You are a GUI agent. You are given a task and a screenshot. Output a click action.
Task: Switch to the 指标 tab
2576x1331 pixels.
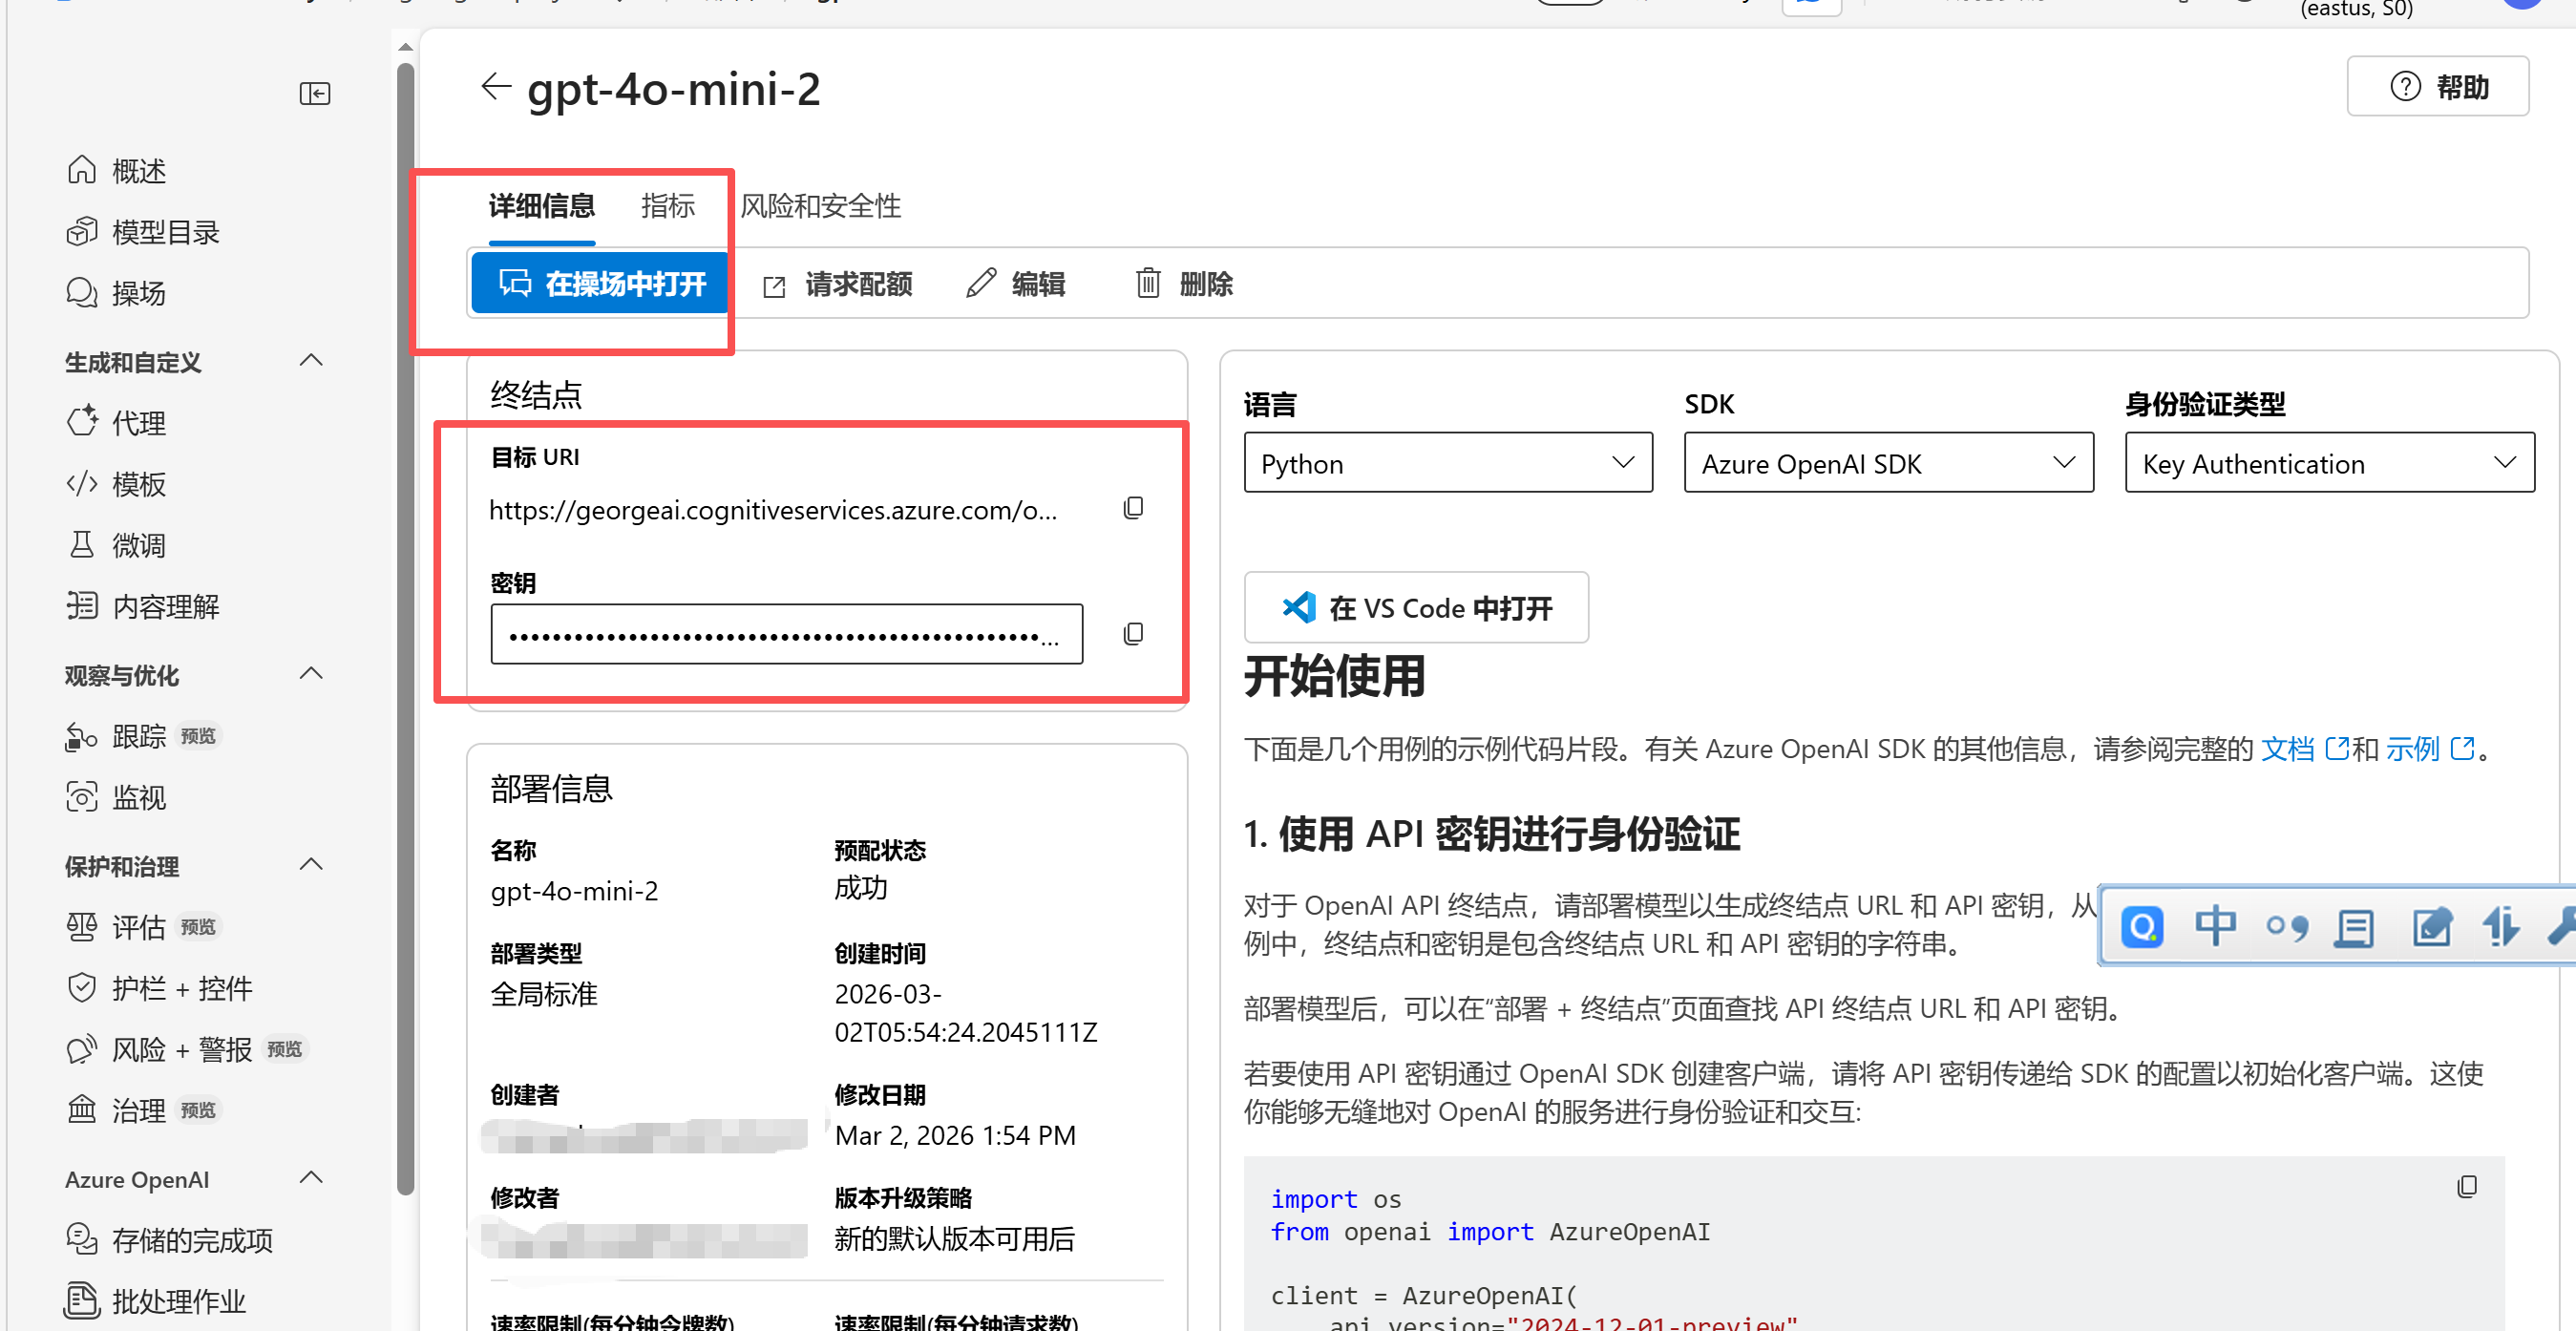pos(667,206)
